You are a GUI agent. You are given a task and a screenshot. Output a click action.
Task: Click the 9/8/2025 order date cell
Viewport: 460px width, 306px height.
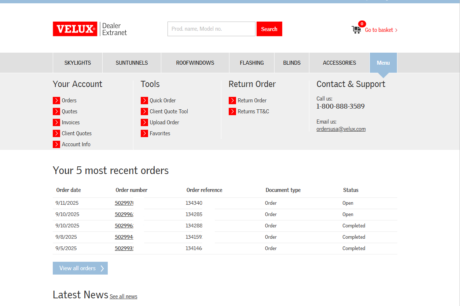[66, 237]
